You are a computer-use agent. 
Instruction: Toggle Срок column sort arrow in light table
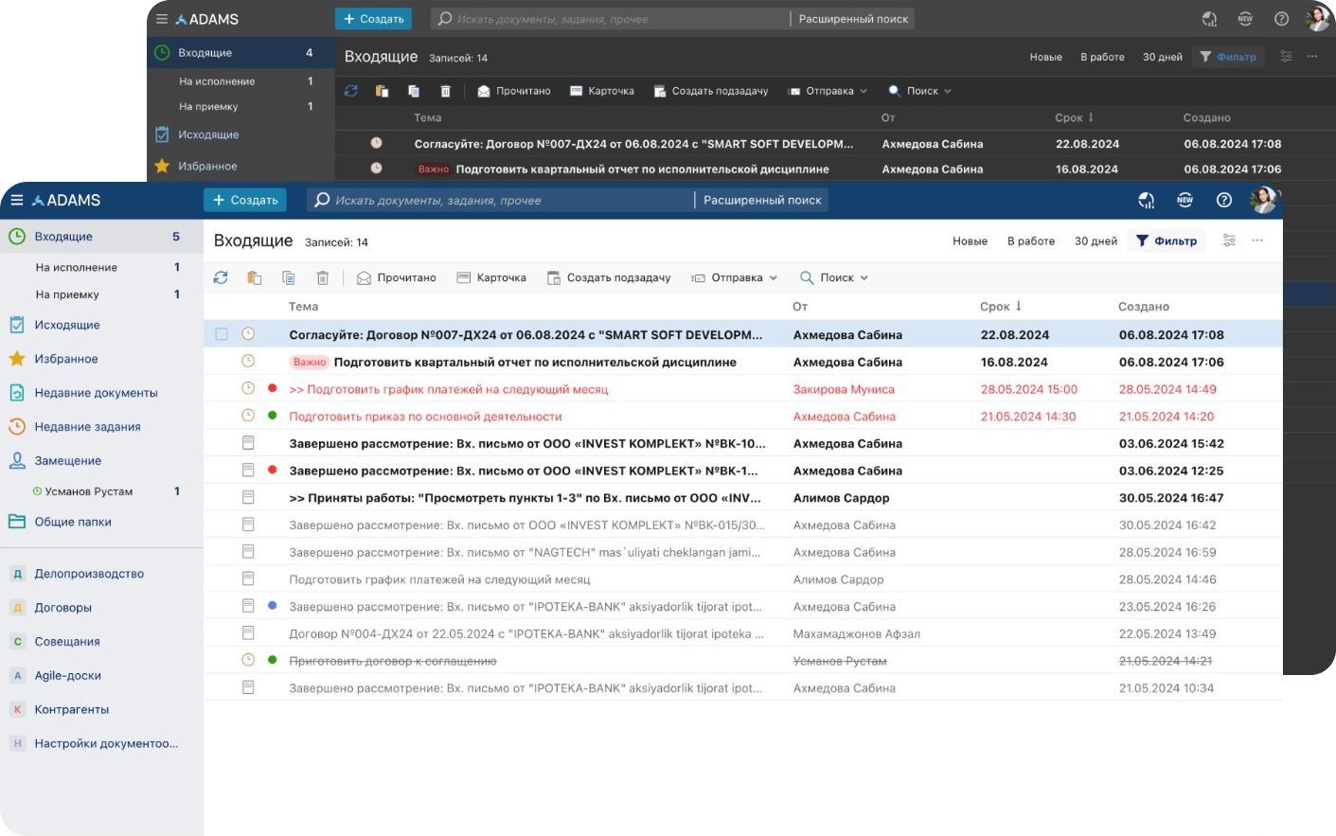click(x=1019, y=306)
